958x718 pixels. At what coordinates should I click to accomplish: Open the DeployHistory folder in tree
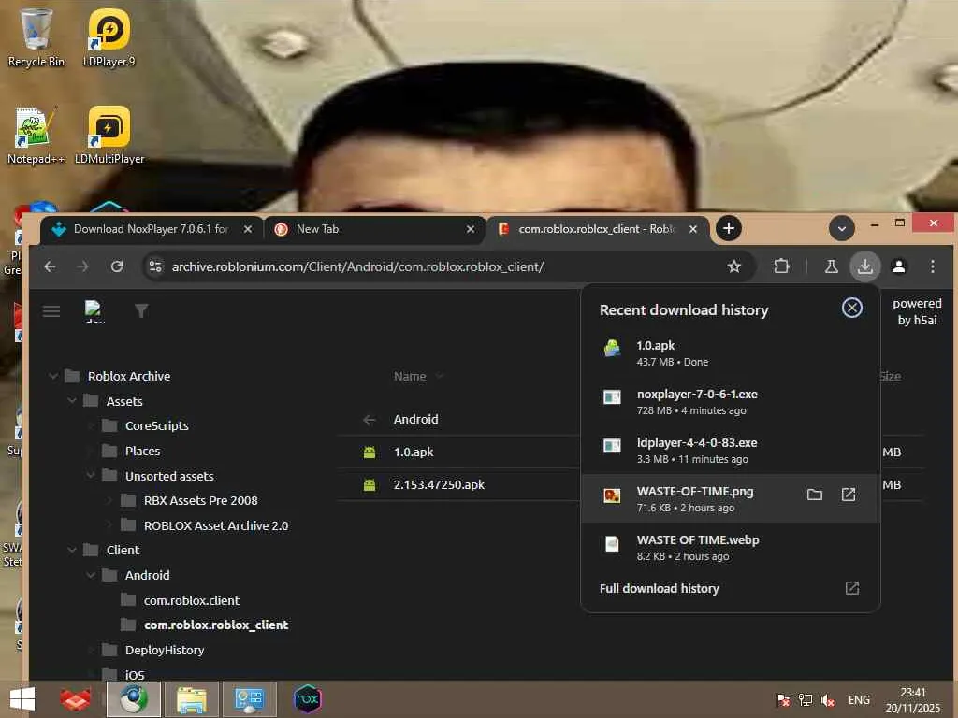[x=165, y=651]
